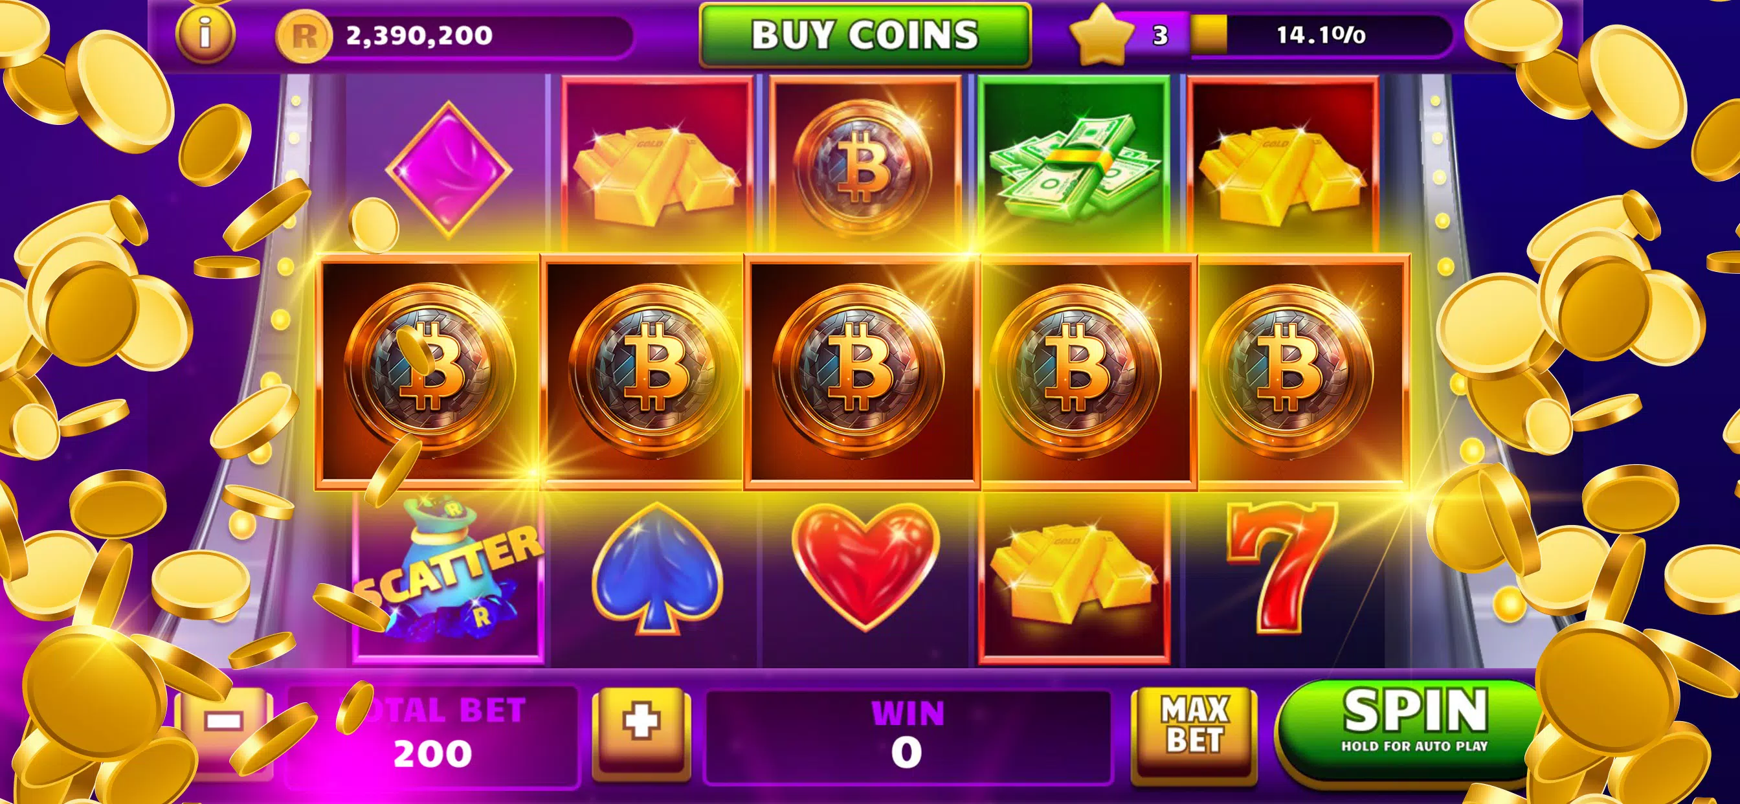Tap the green cash stack symbol

coord(1074,166)
